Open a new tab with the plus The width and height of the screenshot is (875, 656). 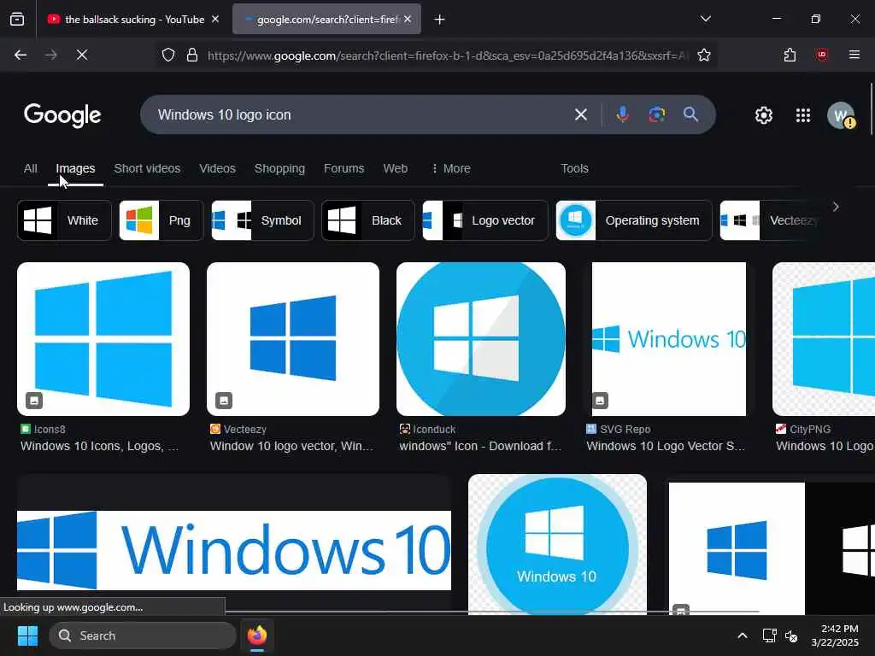tap(439, 20)
